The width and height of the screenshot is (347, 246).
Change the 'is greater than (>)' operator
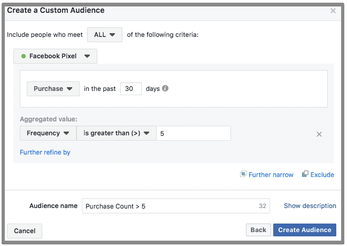pyautogui.click(x=116, y=133)
